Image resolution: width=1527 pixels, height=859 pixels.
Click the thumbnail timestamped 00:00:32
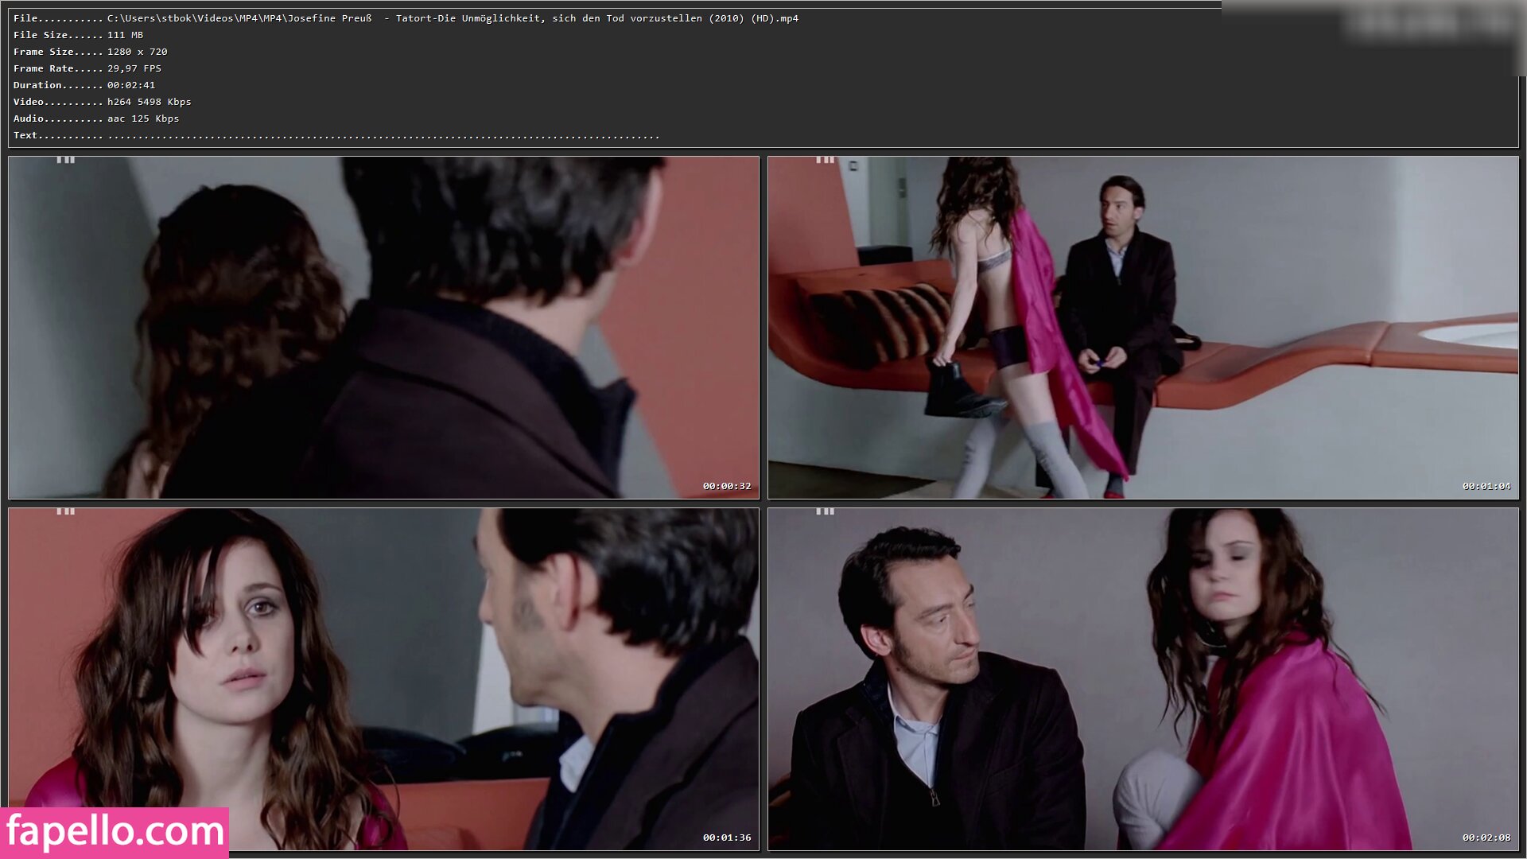point(383,328)
